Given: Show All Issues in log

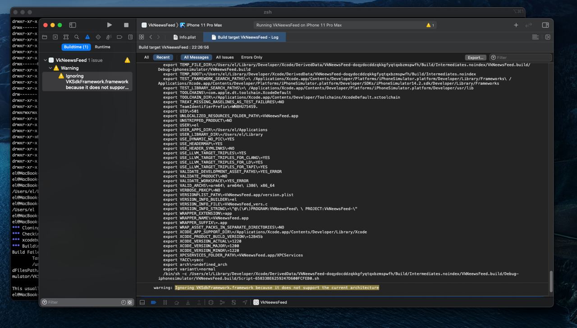Looking at the screenshot, I should click(224, 57).
